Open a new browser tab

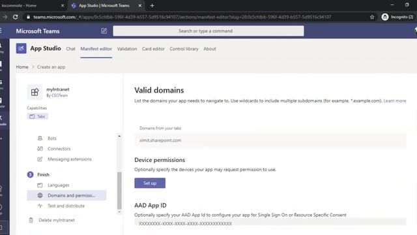tap(152, 6)
